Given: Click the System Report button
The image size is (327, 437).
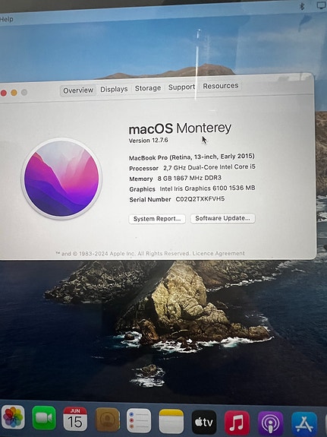Looking at the screenshot, I should click(157, 219).
